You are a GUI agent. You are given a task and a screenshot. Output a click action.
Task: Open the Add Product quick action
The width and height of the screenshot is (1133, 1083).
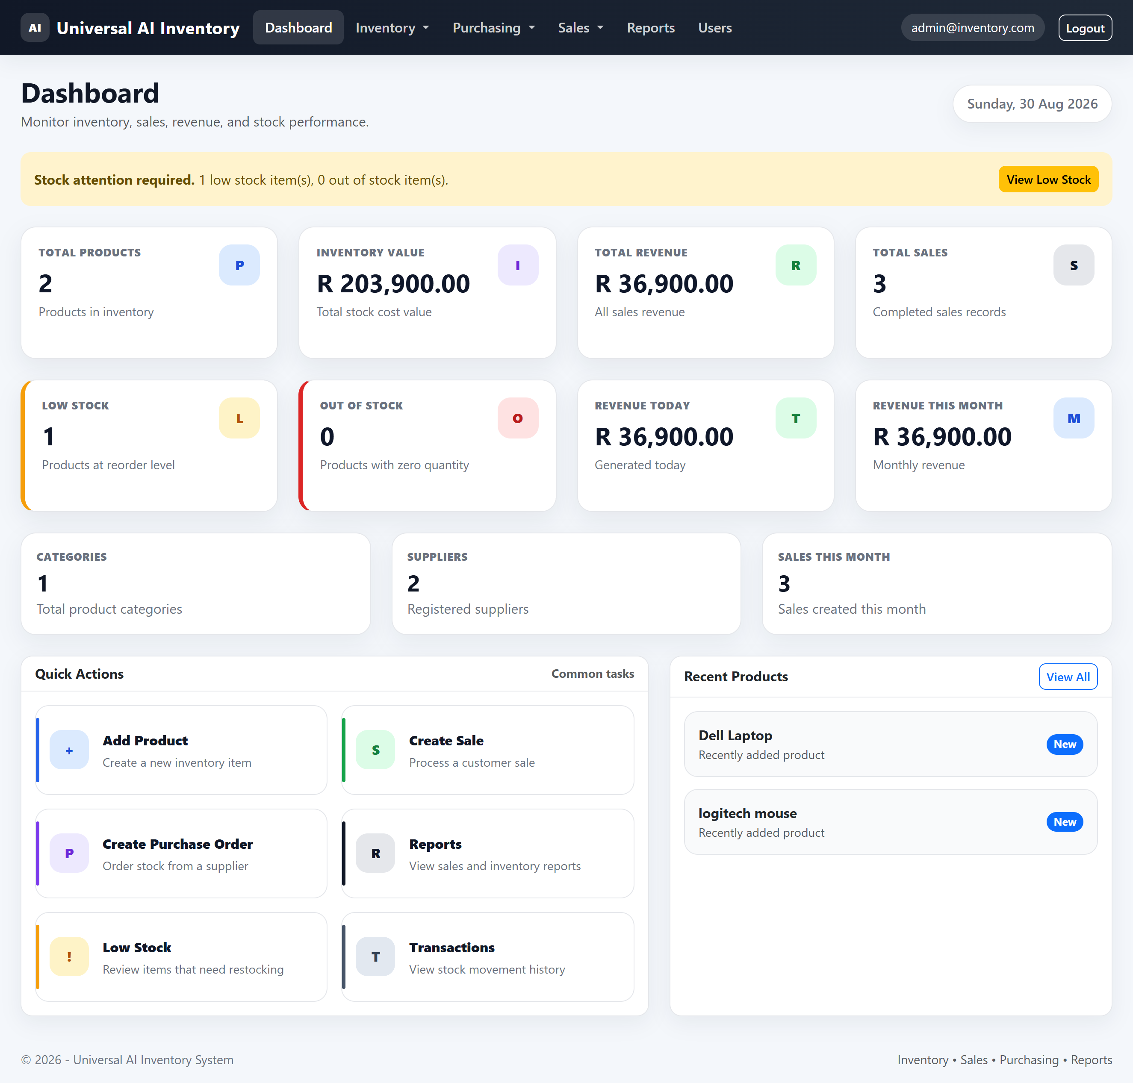[x=181, y=750]
